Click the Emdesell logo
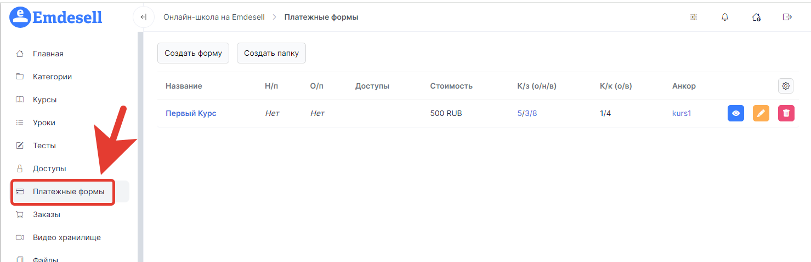The image size is (811, 262). click(x=56, y=17)
